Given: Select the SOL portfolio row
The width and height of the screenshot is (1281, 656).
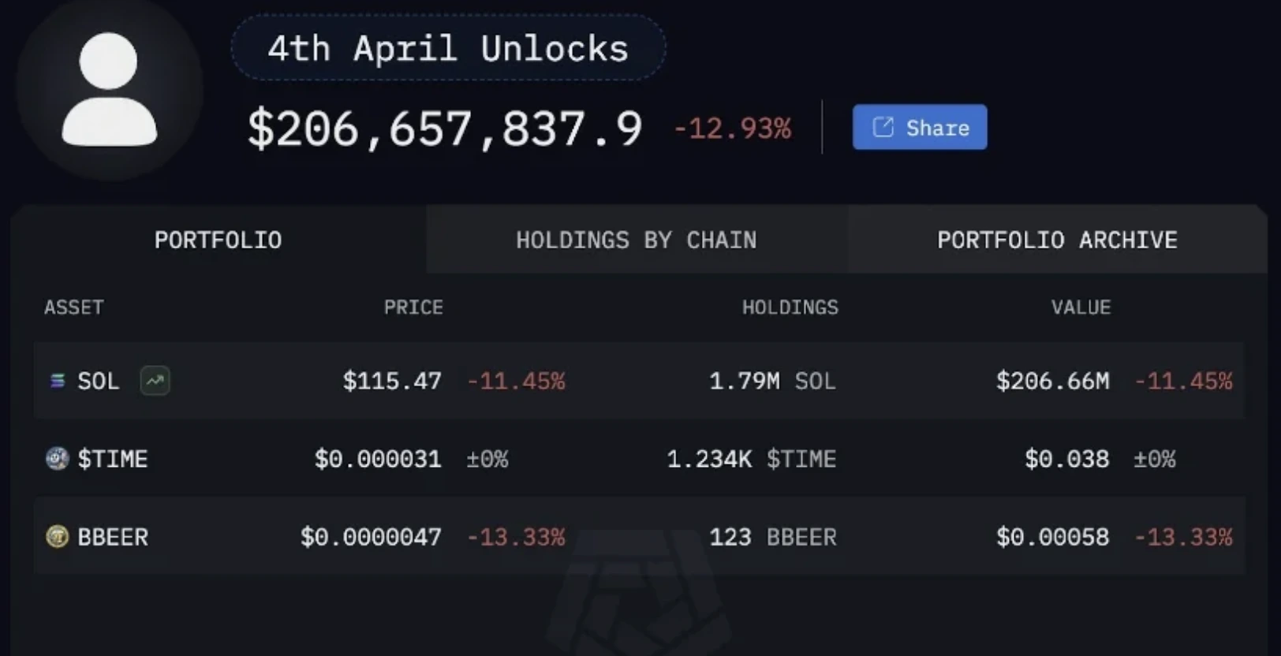Looking at the screenshot, I should (631, 381).
